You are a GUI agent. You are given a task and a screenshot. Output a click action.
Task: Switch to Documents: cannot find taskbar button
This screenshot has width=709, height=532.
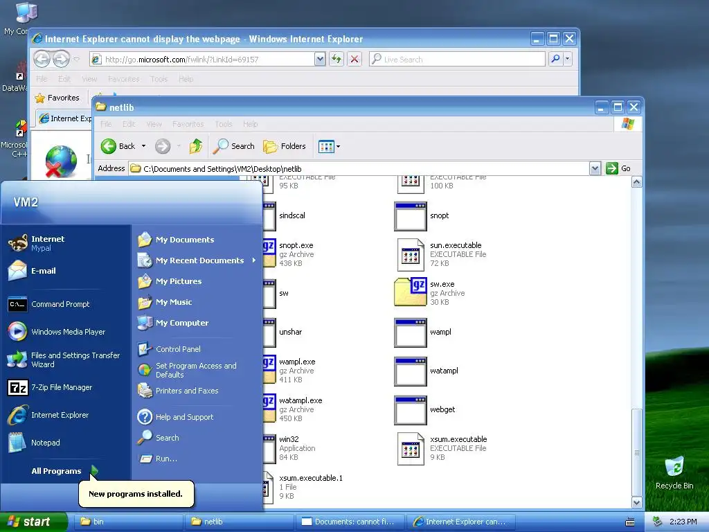(x=350, y=522)
